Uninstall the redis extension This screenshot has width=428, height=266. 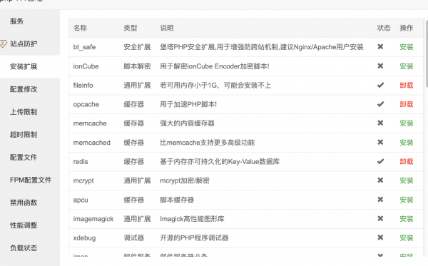click(407, 161)
